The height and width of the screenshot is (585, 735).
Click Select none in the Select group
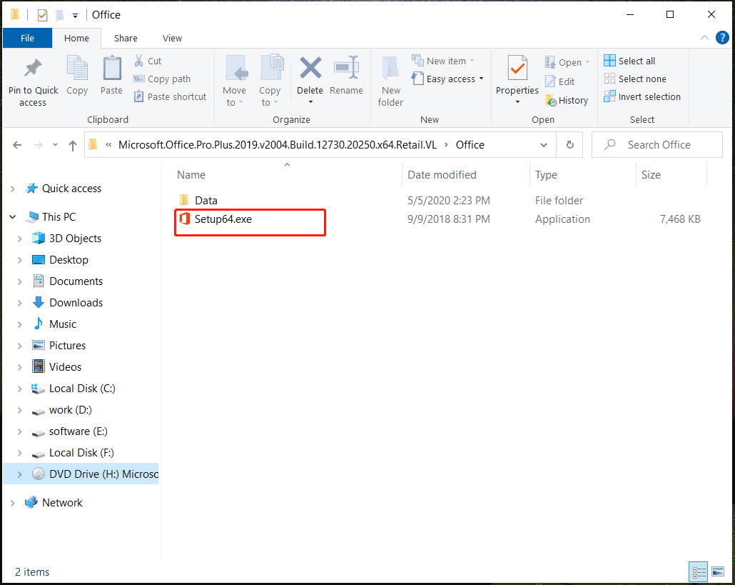click(x=634, y=79)
